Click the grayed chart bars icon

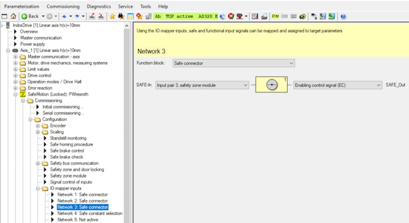pos(148,16)
